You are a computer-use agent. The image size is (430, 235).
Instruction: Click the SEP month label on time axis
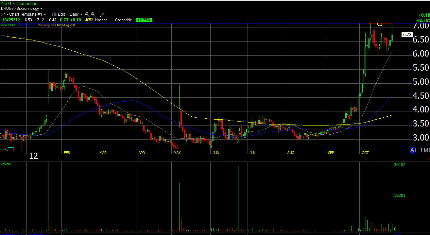(x=331, y=153)
